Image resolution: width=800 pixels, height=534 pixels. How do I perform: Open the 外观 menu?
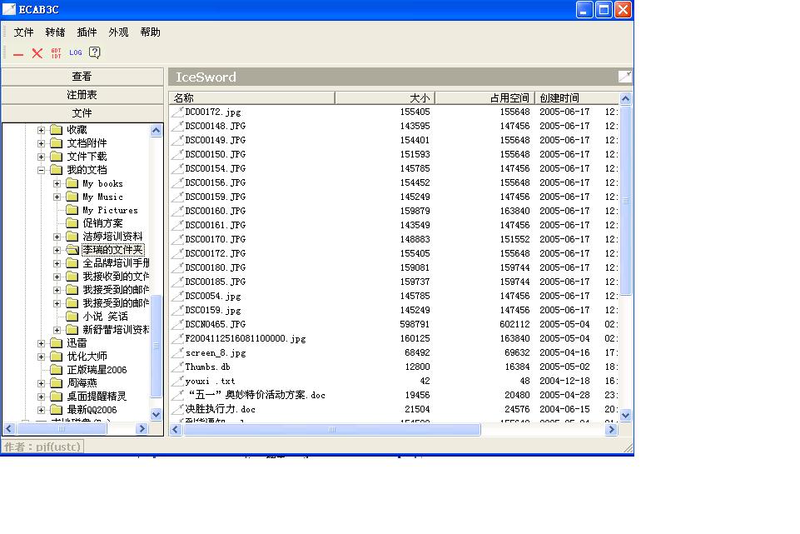point(118,32)
